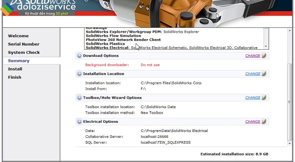Click main page scrollbar up arrow
Screen dimensions: 295x162
click(x=290, y=31)
